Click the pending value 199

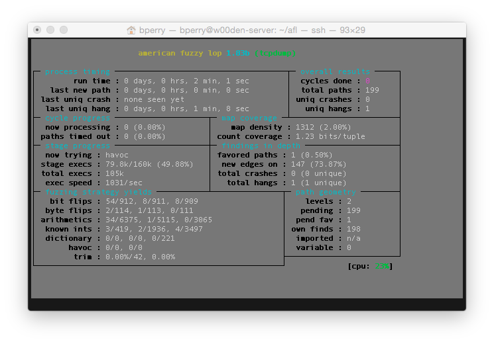[353, 210]
